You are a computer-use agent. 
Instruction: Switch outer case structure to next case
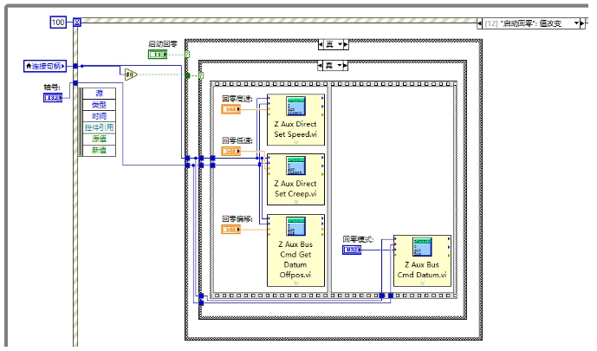pos(346,44)
